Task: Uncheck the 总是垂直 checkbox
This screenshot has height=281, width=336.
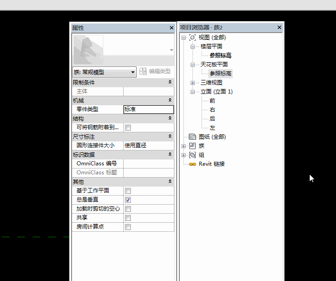Action: click(x=128, y=200)
